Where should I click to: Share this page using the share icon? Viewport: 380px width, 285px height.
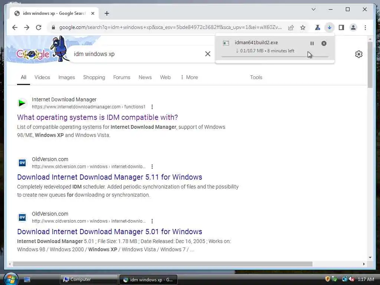[291, 27]
